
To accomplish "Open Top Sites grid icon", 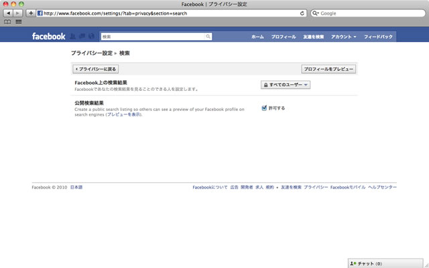I will (19, 22).
